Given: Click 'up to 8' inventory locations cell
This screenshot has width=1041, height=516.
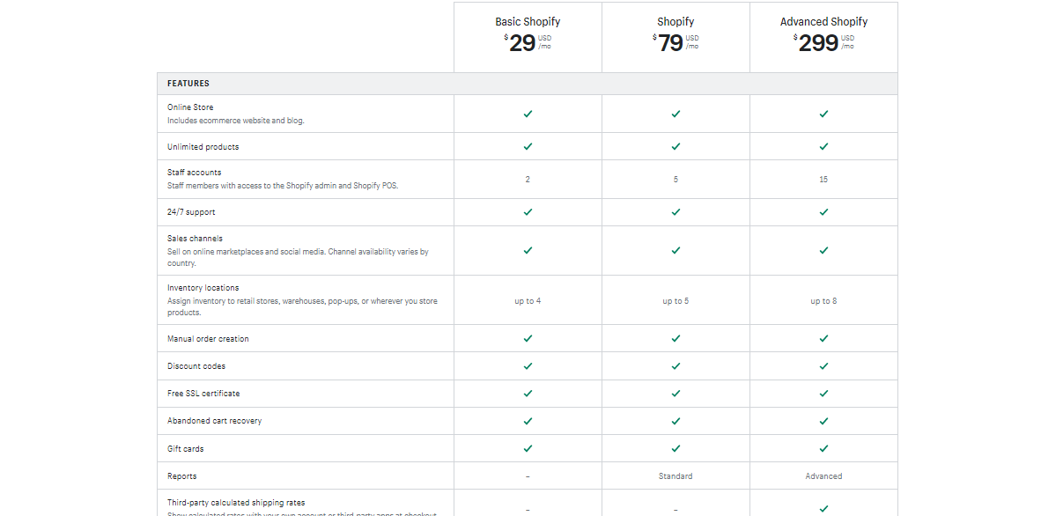Looking at the screenshot, I should click(x=823, y=301).
